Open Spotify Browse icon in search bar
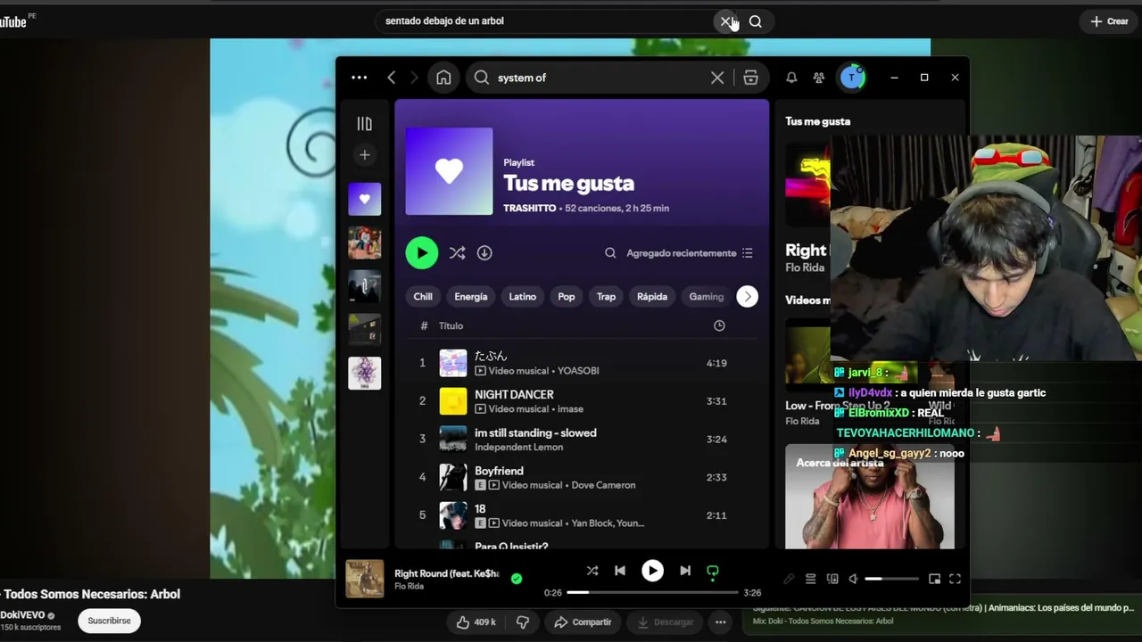 pos(750,78)
